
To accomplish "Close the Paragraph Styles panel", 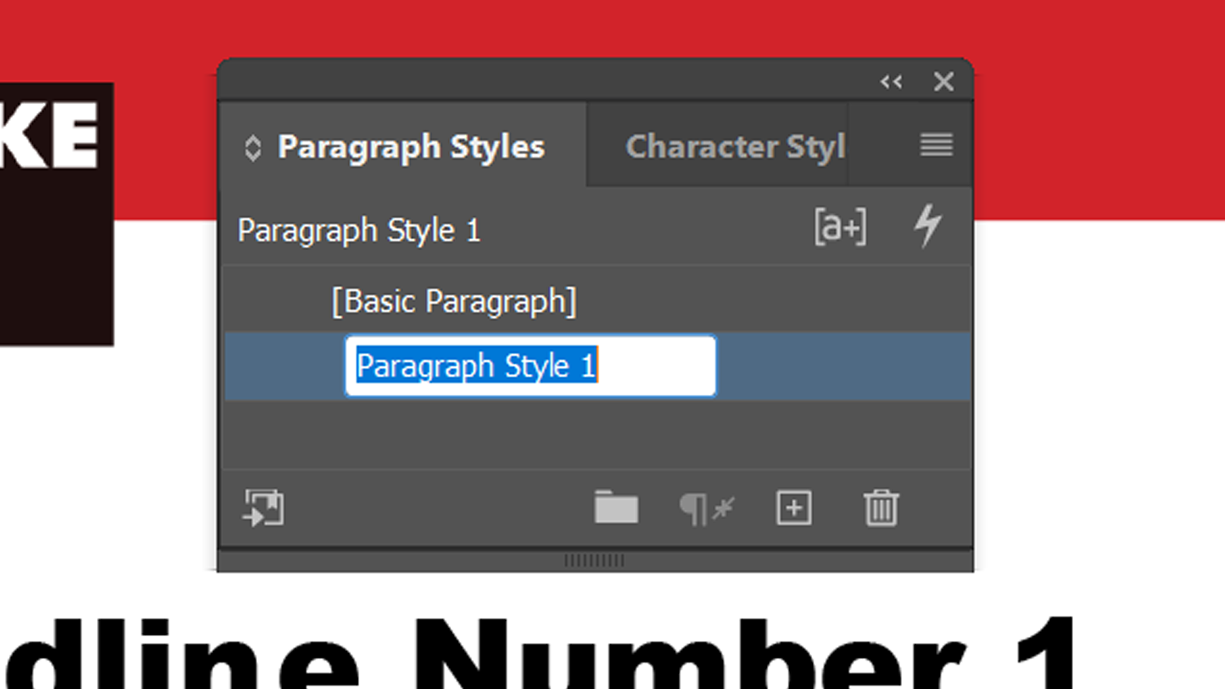I will pyautogui.click(x=944, y=82).
